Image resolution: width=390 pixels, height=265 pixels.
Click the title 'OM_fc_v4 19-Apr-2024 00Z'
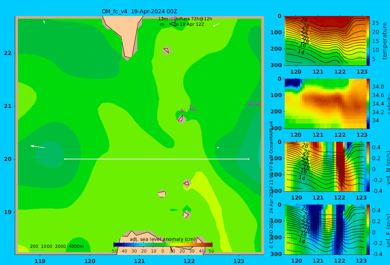(x=139, y=11)
